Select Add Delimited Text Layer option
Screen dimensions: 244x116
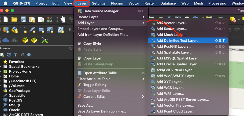(188, 40)
